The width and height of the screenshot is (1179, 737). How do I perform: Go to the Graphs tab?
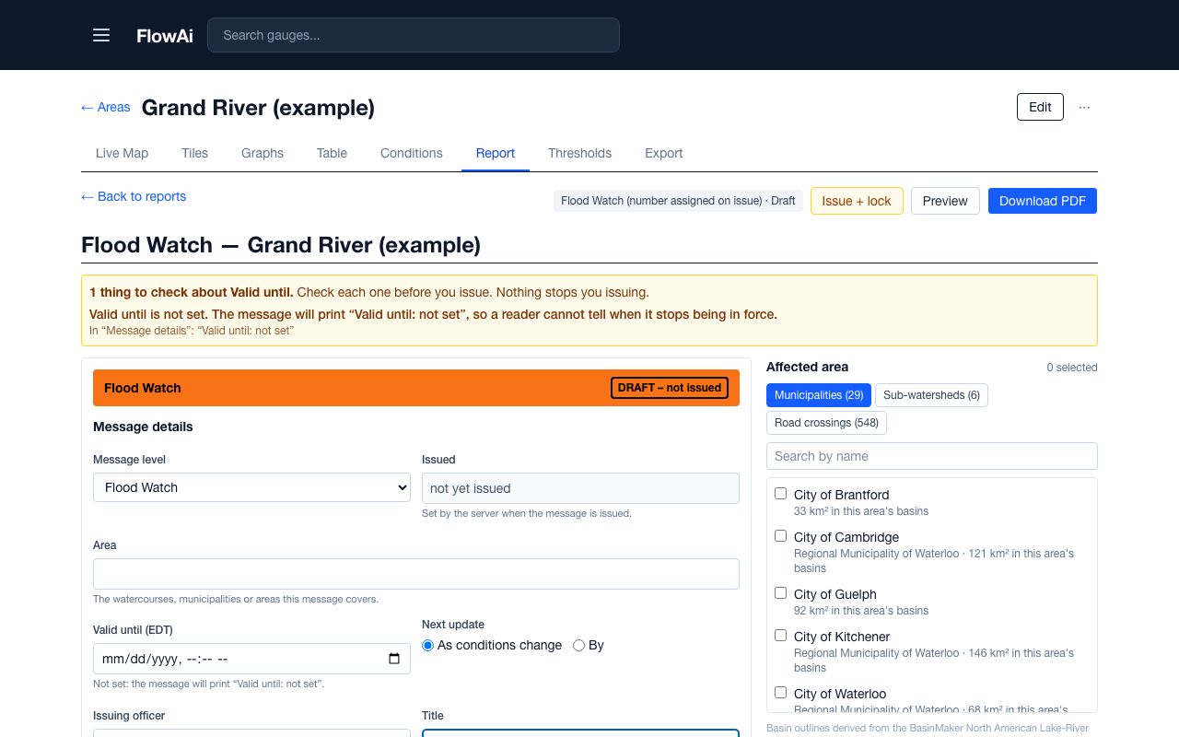tap(263, 153)
